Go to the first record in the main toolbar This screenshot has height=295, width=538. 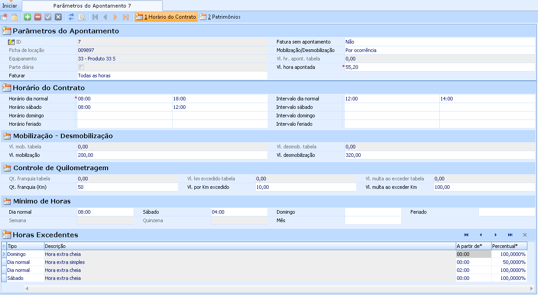tap(95, 17)
